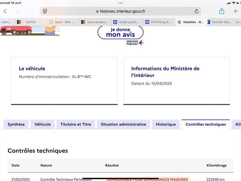Click the Date column header
The image size is (241, 181).
[16, 165]
